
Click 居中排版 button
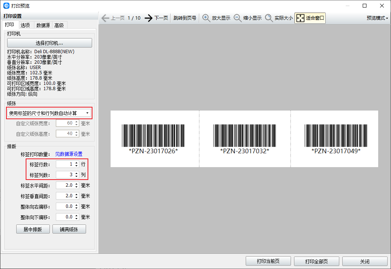[33, 229]
